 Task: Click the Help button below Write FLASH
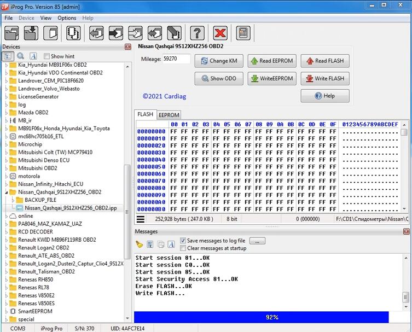tap(325, 96)
